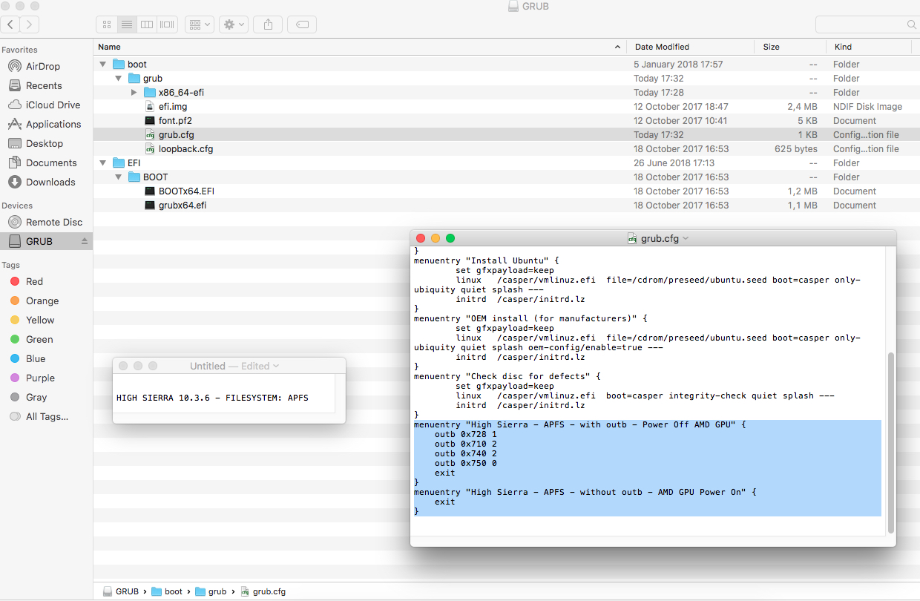This screenshot has width=920, height=601.
Task: Select the Orange tag
Action: 42,300
